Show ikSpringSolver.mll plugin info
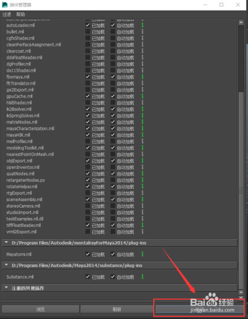Screen dimensions: 248x319 pyautogui.click(x=142, y=115)
